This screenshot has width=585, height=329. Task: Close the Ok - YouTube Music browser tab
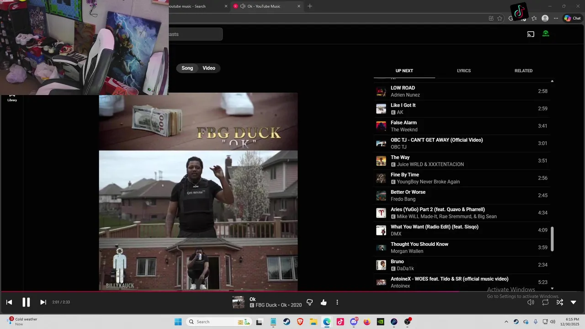click(x=299, y=6)
